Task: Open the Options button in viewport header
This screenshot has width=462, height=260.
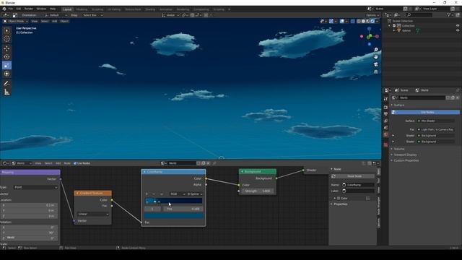Action: [372, 15]
